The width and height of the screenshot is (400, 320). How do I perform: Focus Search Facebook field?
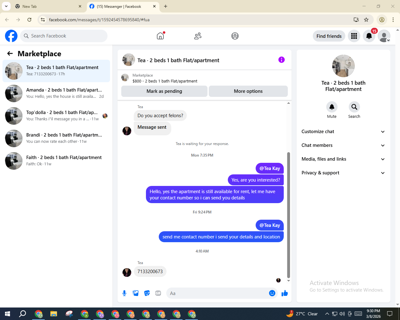coord(64,36)
